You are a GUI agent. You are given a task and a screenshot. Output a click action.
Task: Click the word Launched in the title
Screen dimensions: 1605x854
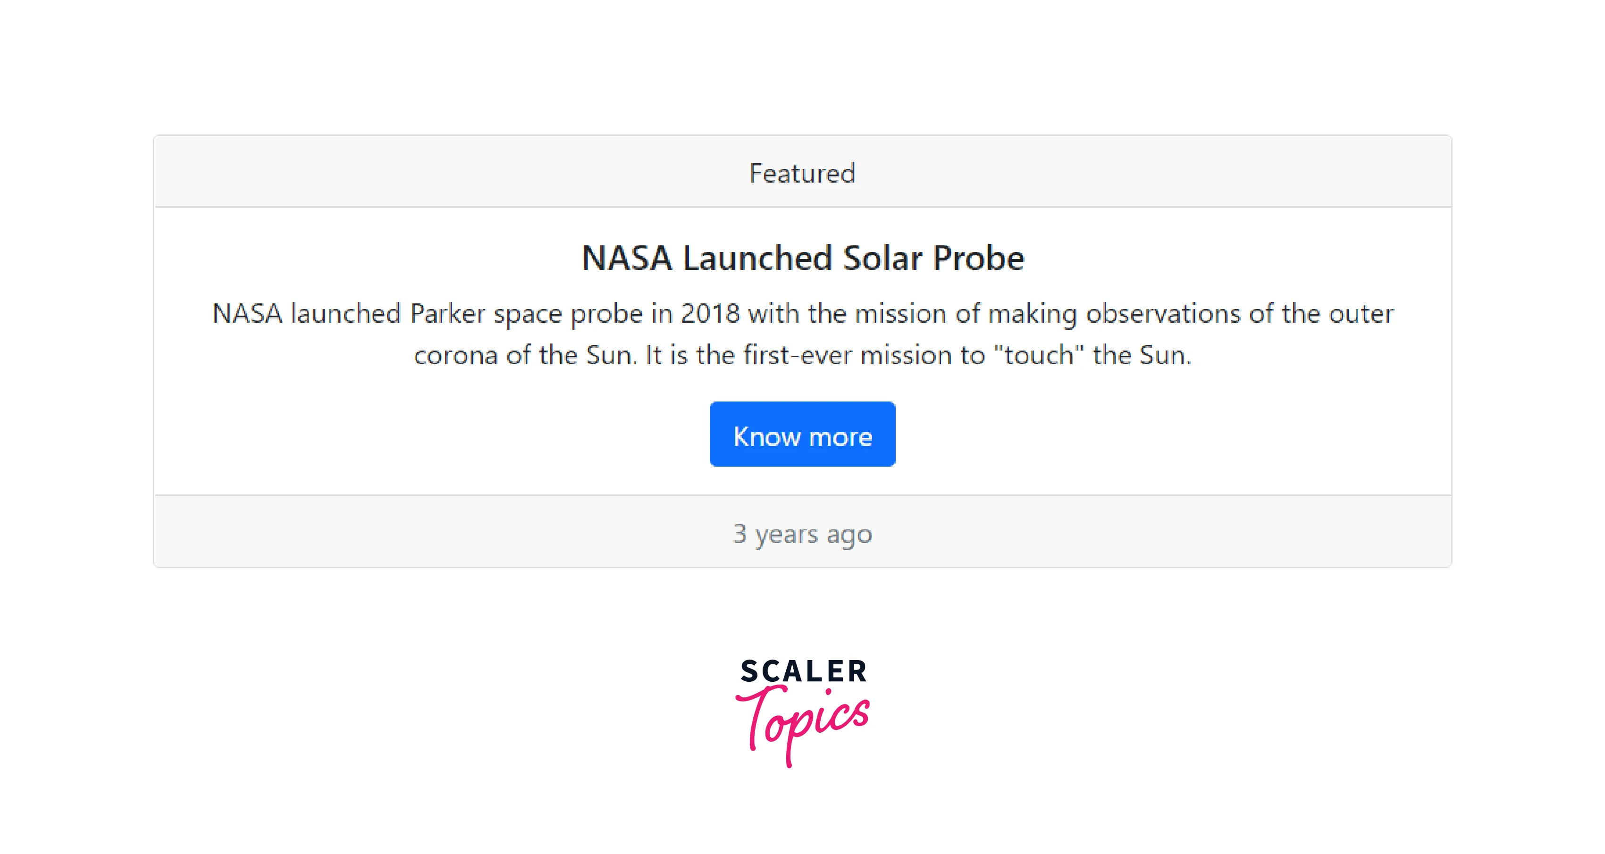[757, 258]
